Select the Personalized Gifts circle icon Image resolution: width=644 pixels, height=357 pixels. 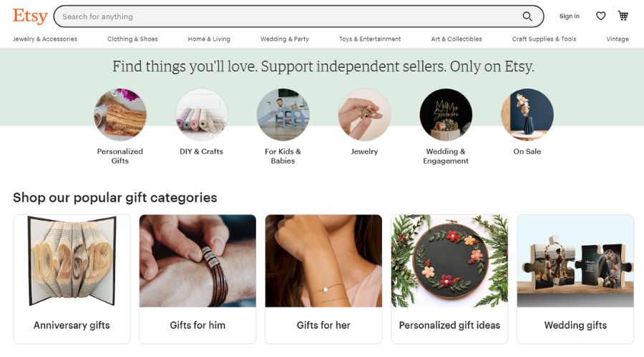pos(120,115)
